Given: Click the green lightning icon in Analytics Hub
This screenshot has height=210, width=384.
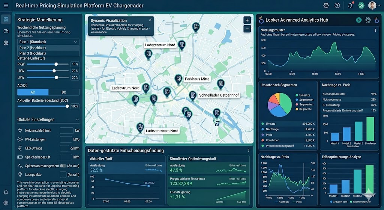Looking at the screenshot, I should (x=359, y=20).
